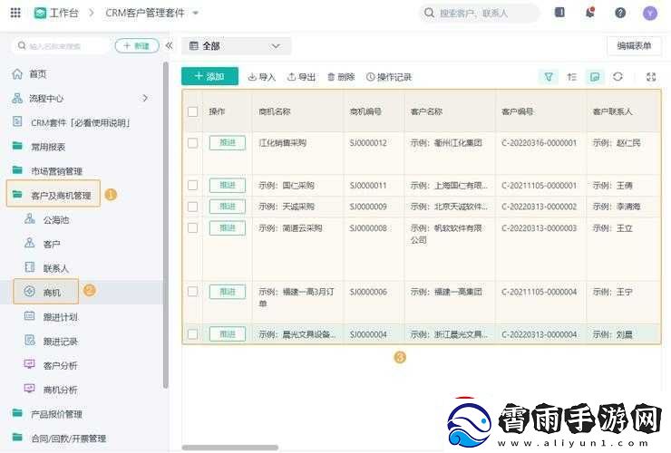Open CRM客户管理套件 dropdown arrow
The image size is (671, 453).
point(196,13)
